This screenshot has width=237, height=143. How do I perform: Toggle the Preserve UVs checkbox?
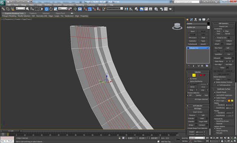pyautogui.click(x=215, y=38)
